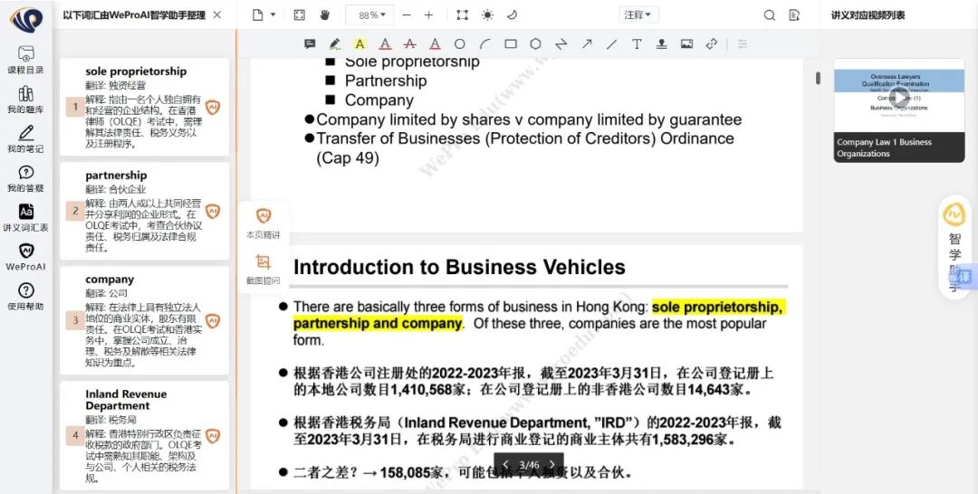Click the hand pan tool
978x494 pixels.
[x=324, y=15]
